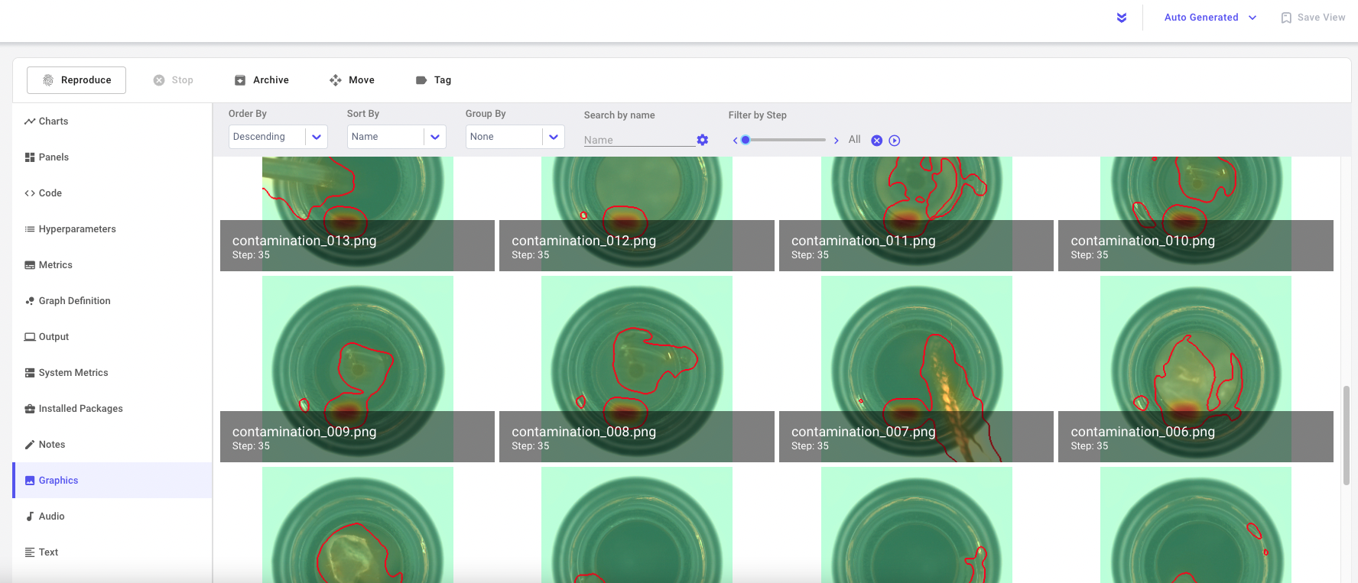1358x583 pixels.
Task: Click the Filter by Step slider handle
Action: click(x=746, y=140)
